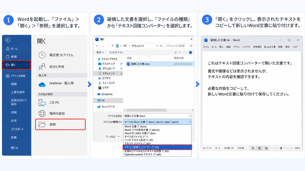The width and height of the screenshot is (305, 171).
Task: Expand the address bar history dropdown
Action: click(157, 46)
